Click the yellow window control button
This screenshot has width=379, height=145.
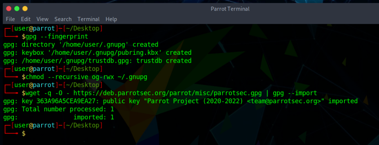point(25,9)
